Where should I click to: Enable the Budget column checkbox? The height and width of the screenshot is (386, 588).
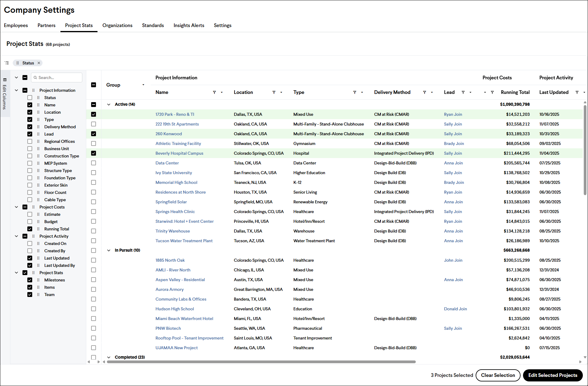[30, 222]
